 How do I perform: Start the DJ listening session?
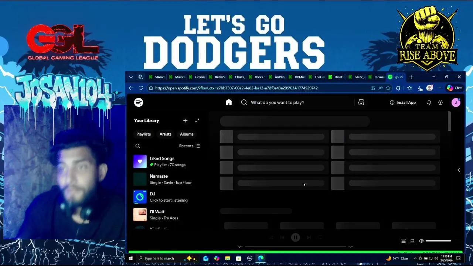pos(167,197)
